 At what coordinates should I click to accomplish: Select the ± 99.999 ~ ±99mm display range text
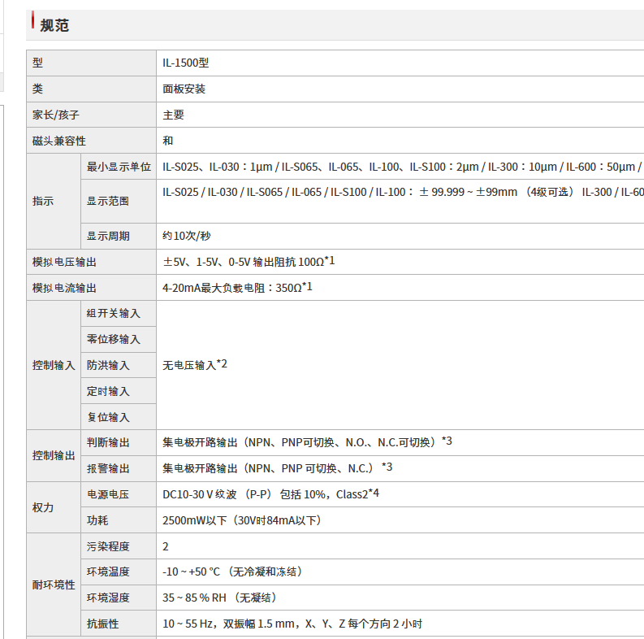468,192
